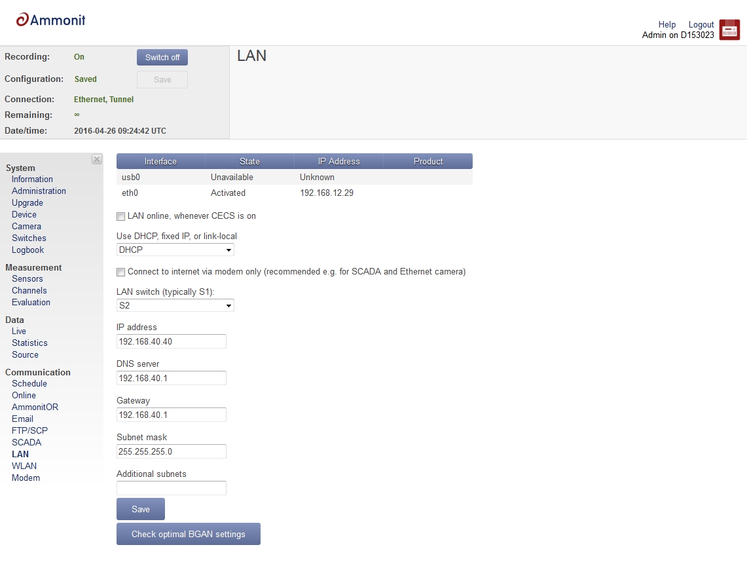The image size is (747, 566).
Task: Tick Connect to internet via modem only
Action: (120, 272)
